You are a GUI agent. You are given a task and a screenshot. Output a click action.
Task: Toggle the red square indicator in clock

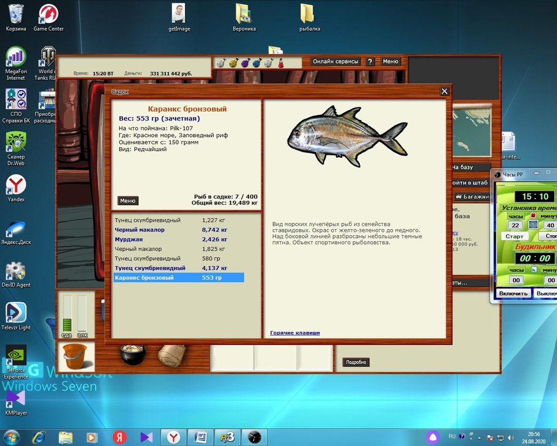point(532,216)
